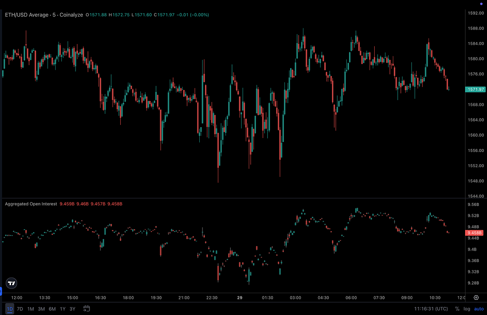Click the 1548.00 price axis label
487x315 pixels.
(x=476, y=181)
